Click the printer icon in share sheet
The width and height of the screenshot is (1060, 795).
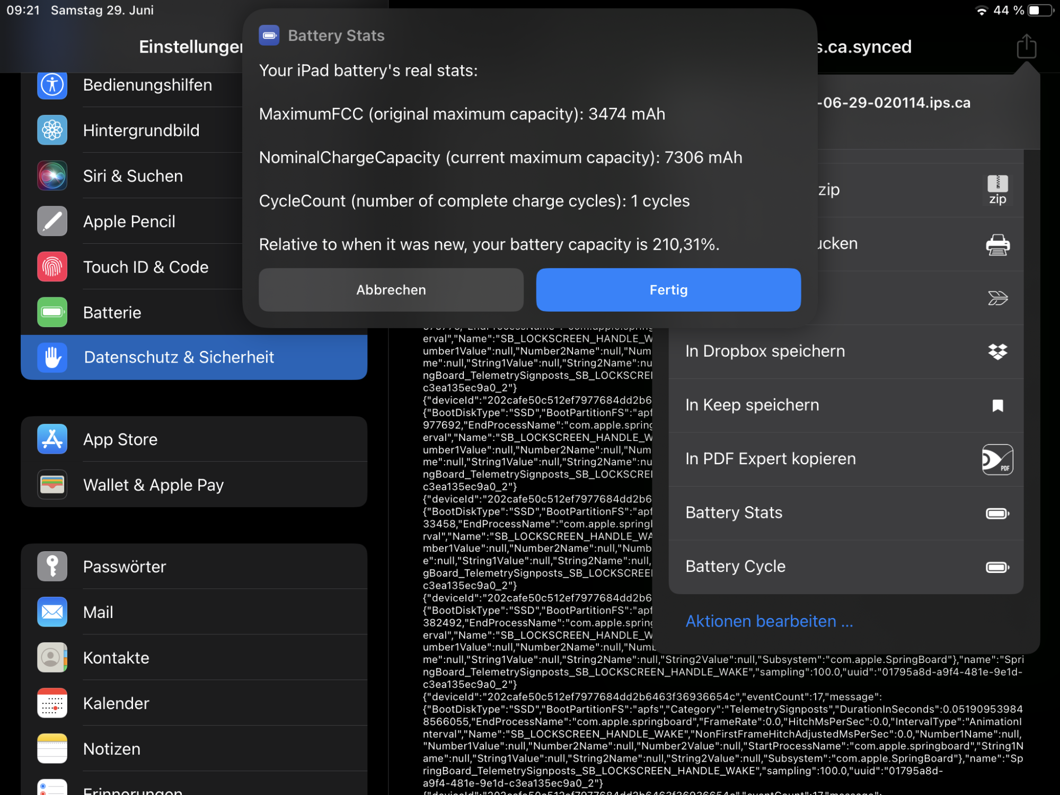point(997,244)
